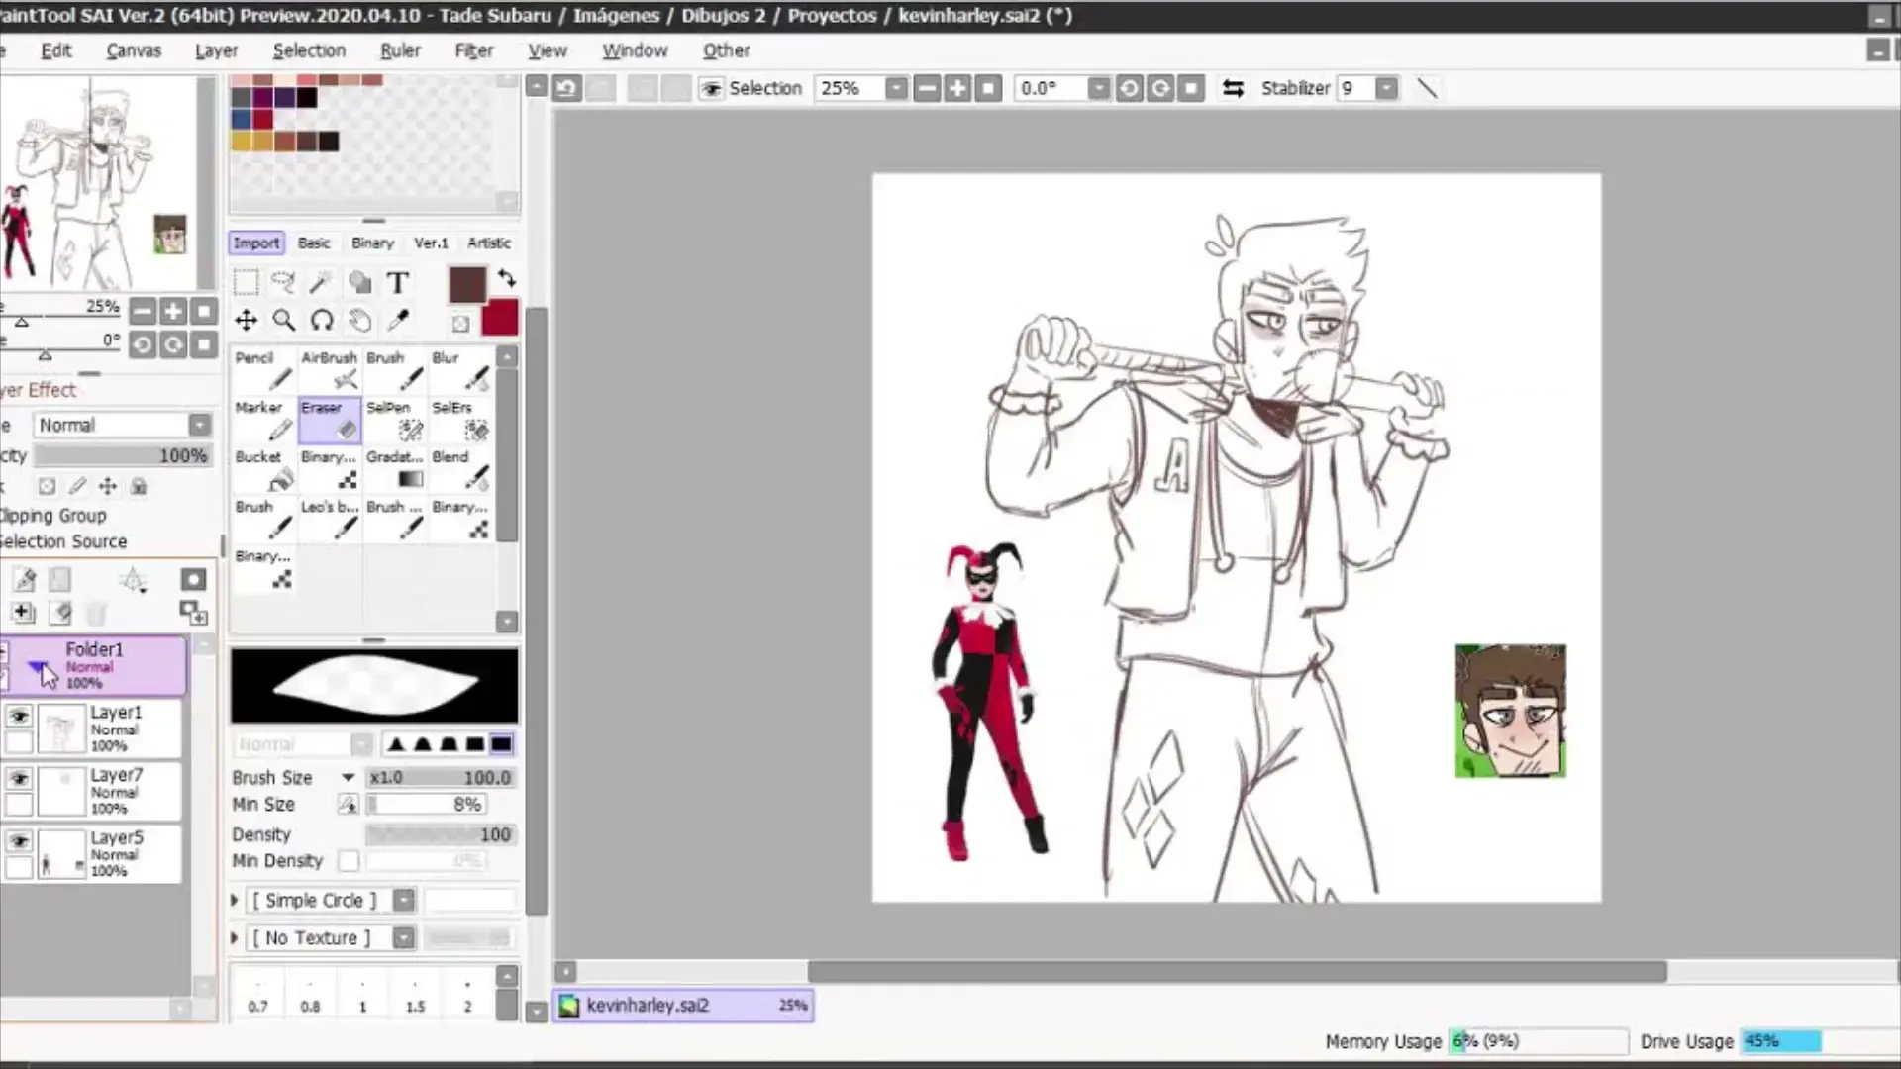Screen dimensions: 1901x1069
Task: Select the Move tool
Action: coord(246,320)
